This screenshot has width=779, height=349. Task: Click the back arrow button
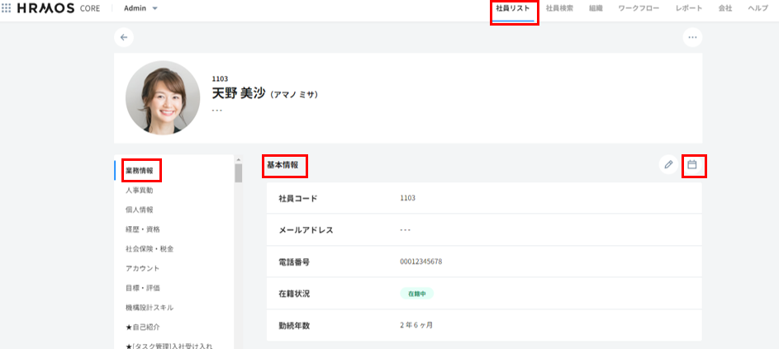pos(124,37)
